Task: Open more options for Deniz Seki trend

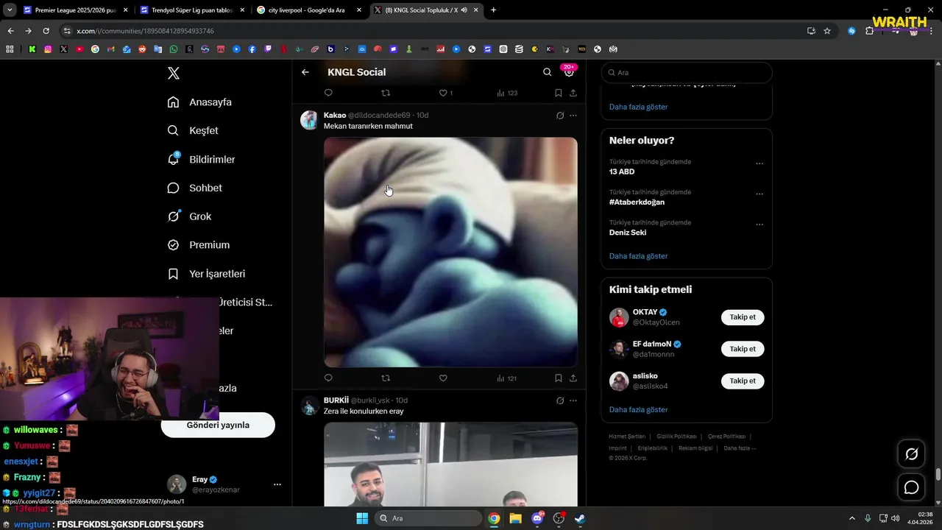Action: click(759, 225)
